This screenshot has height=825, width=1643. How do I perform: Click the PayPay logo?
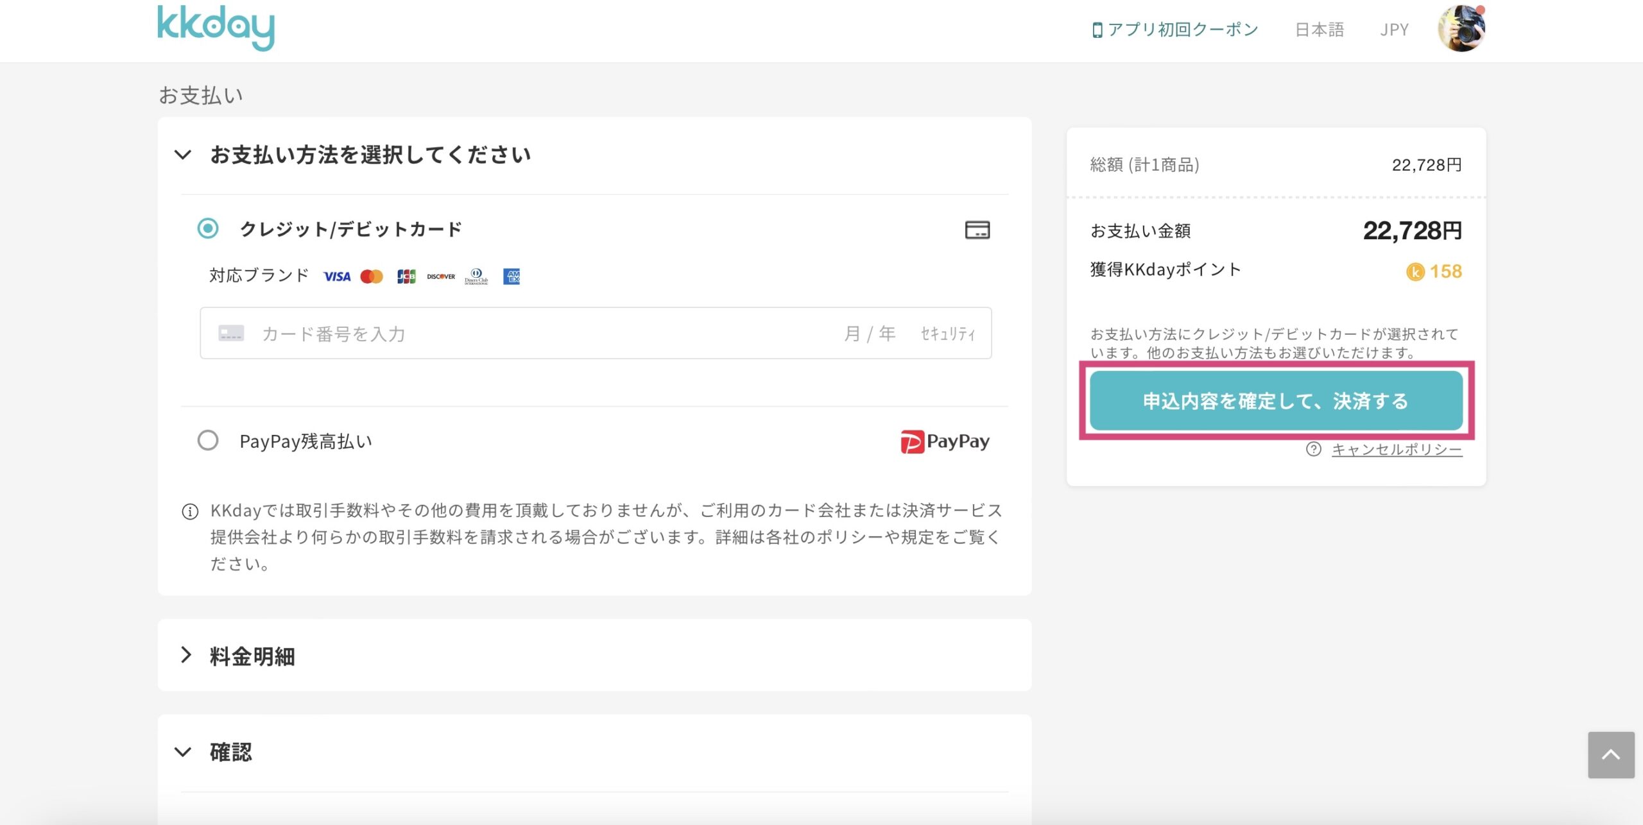point(945,441)
